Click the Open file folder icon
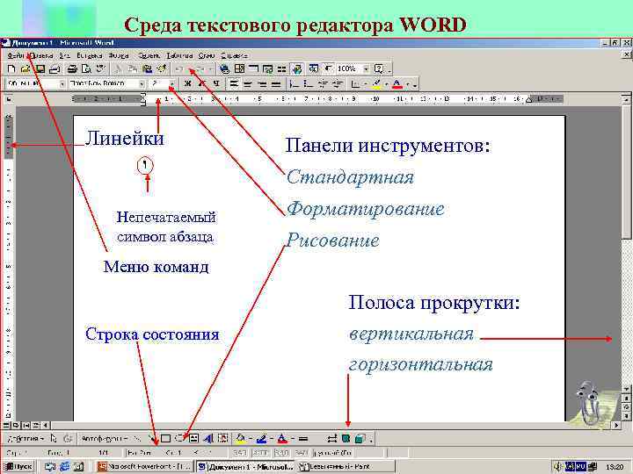Image resolution: width=633 pixels, height=474 pixels. coord(25,69)
